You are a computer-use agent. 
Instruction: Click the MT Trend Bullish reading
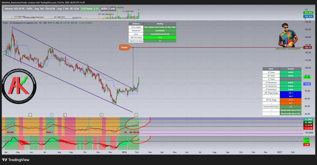291,76
